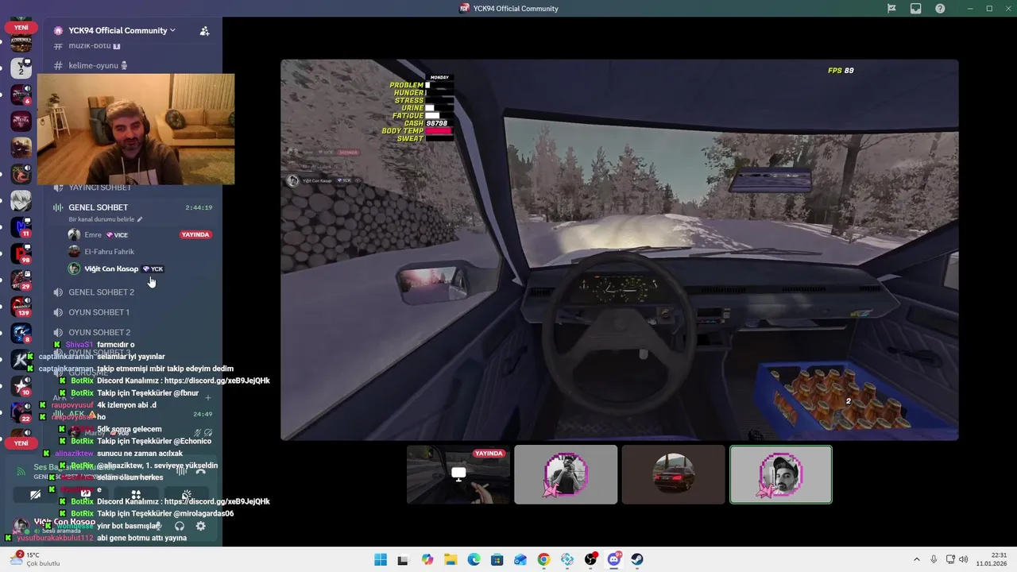The image size is (1017, 572).
Task: Click the red YAYINDA badge next to Emre
Action: [x=195, y=235]
